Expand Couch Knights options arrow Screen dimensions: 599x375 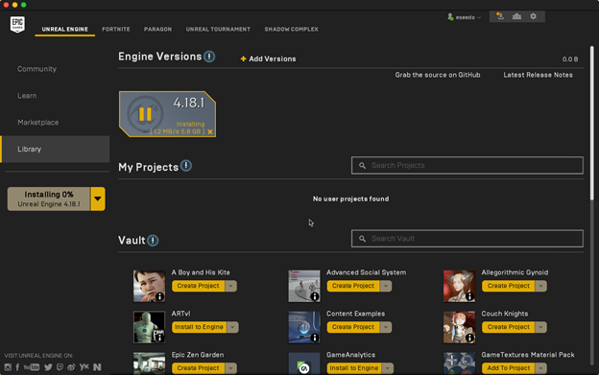click(x=541, y=327)
